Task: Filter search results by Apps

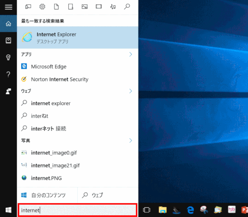Action: [x=28, y=6]
